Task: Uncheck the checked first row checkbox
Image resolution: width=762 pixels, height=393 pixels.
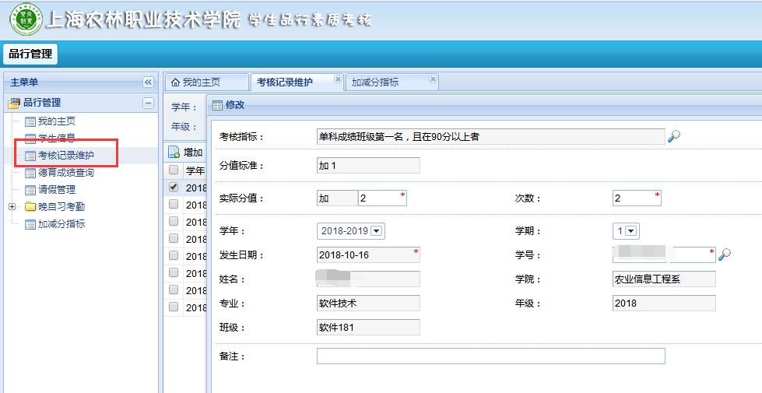Action: pos(174,187)
